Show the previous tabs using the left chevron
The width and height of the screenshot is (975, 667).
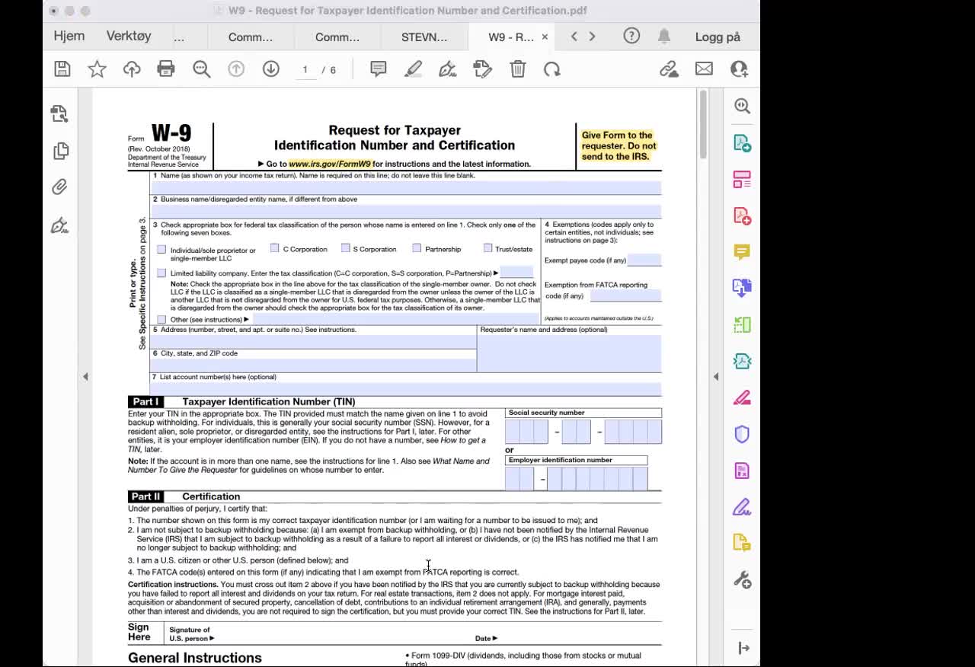coord(574,36)
